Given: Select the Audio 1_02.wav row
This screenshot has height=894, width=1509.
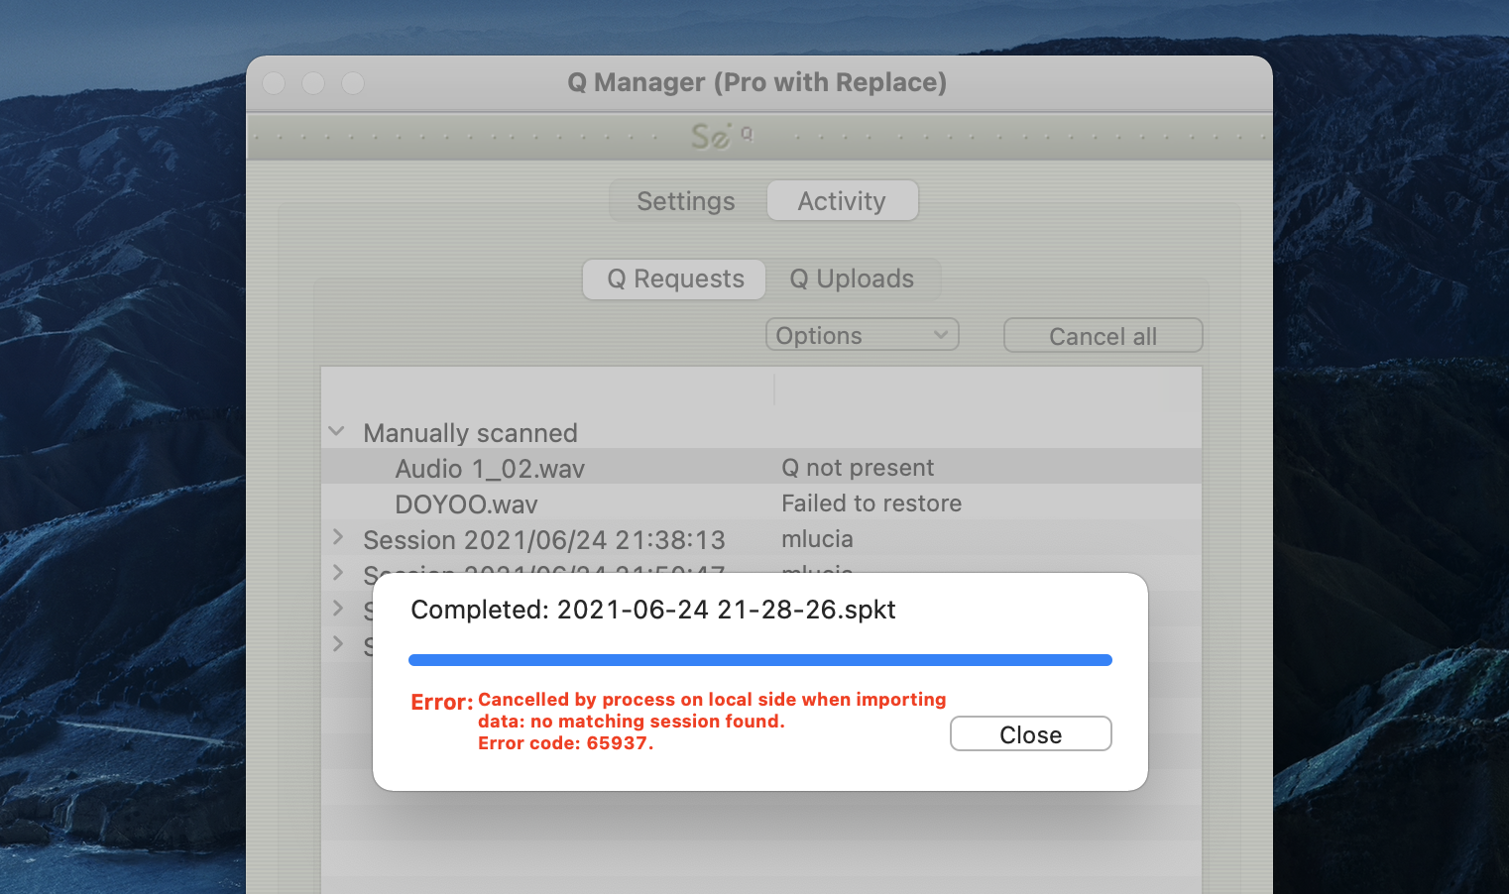Looking at the screenshot, I should 490,469.
